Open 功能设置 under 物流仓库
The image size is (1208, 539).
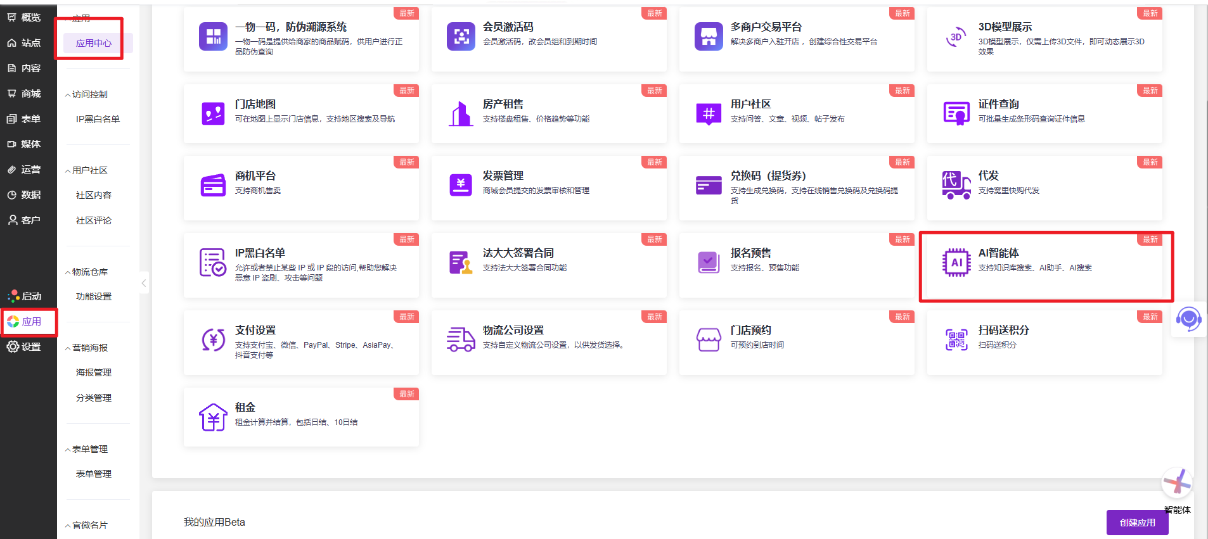[94, 296]
